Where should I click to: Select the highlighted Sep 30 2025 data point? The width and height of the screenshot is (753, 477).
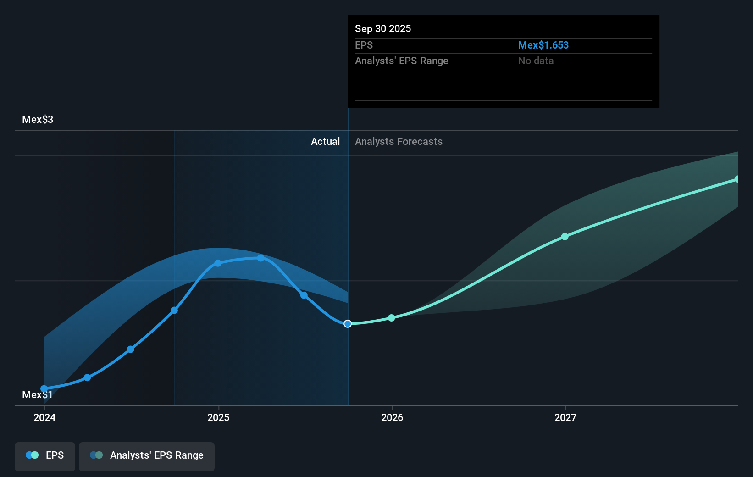tap(348, 324)
